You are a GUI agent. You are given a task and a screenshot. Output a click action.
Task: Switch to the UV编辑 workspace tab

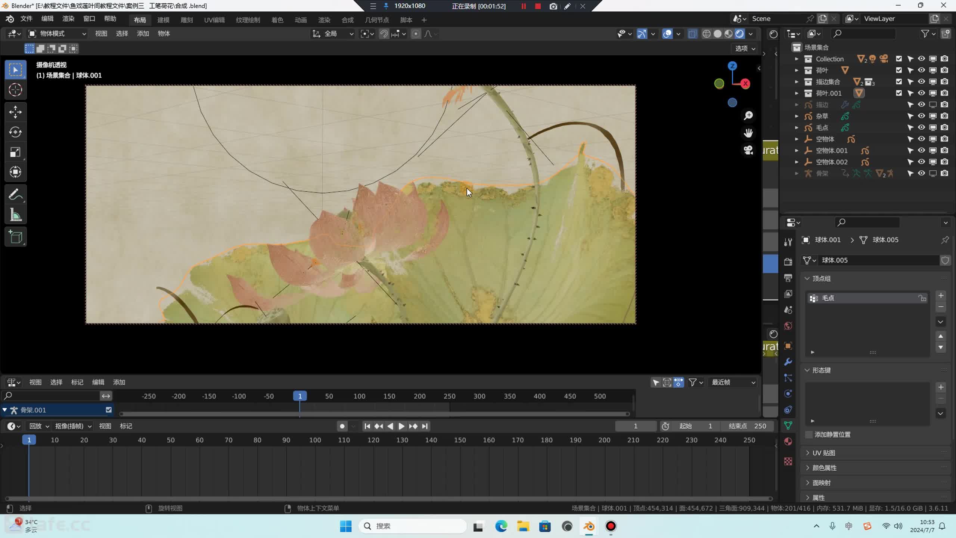pos(214,20)
